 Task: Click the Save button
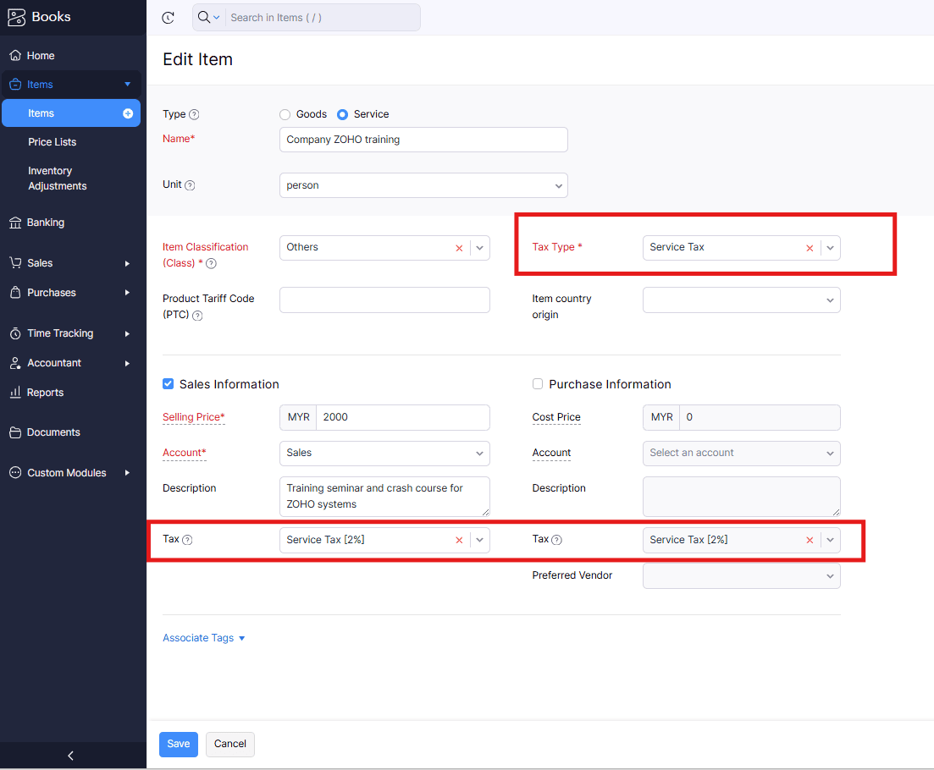coord(178,744)
